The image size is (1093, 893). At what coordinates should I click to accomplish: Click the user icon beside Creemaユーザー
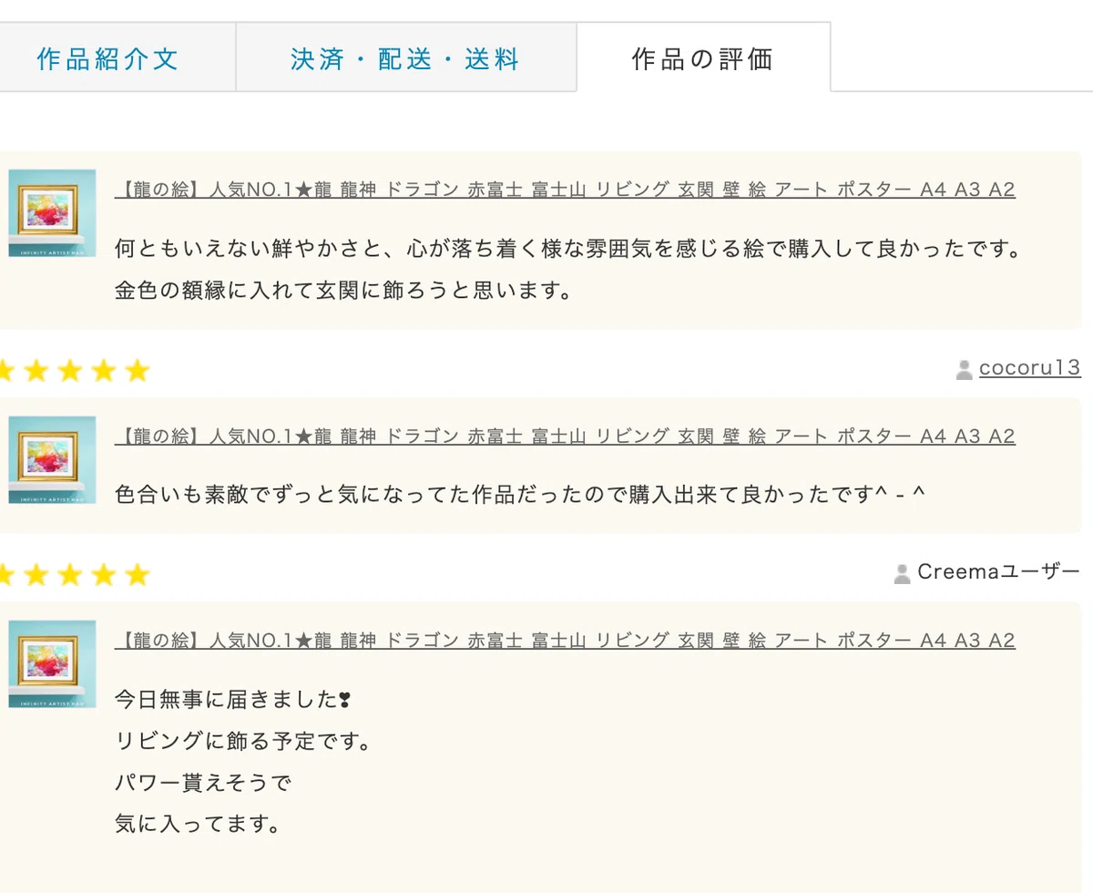pos(903,573)
